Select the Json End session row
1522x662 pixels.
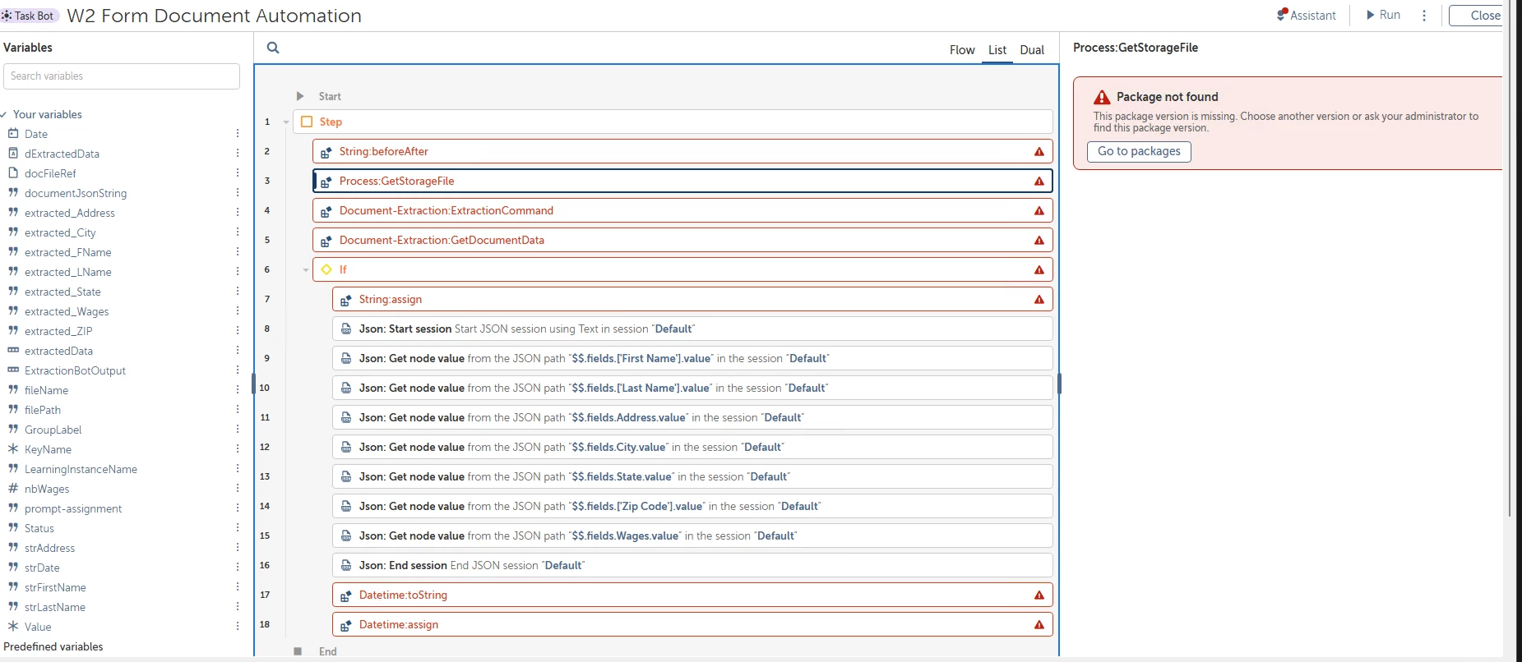[692, 565]
